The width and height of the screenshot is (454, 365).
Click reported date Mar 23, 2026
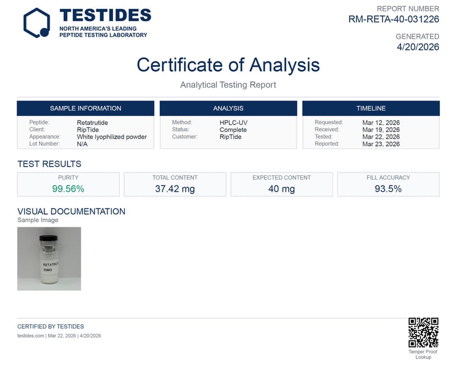pyautogui.click(x=381, y=144)
